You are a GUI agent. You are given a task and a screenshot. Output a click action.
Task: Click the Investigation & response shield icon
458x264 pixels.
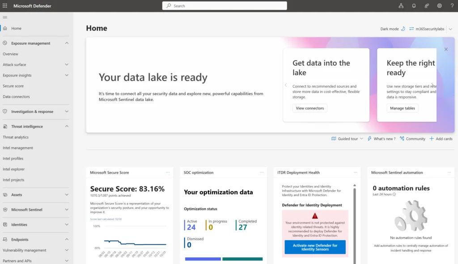(5, 111)
